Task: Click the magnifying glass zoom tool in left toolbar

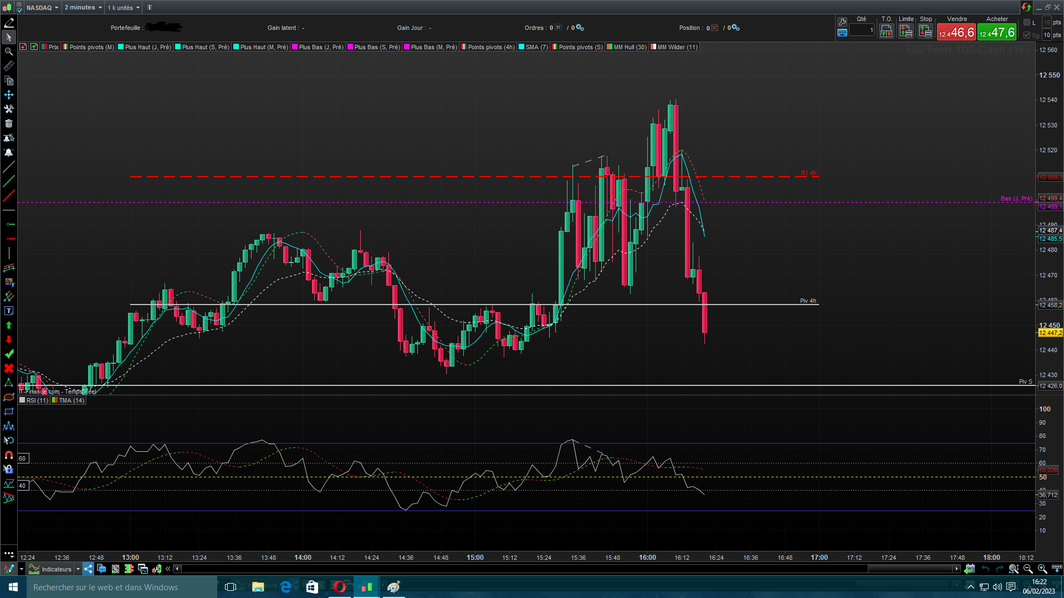Action: pos(8,51)
